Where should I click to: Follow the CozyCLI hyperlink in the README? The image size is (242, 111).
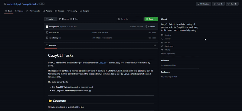pos(102,63)
